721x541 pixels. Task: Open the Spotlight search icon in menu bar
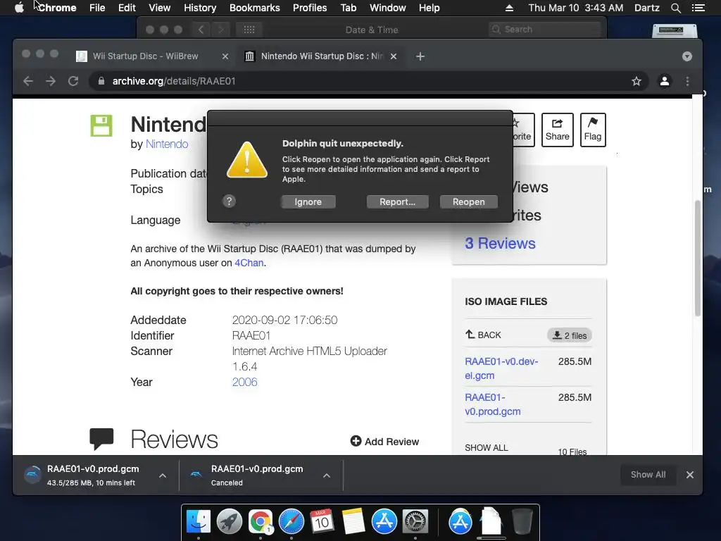[675, 8]
